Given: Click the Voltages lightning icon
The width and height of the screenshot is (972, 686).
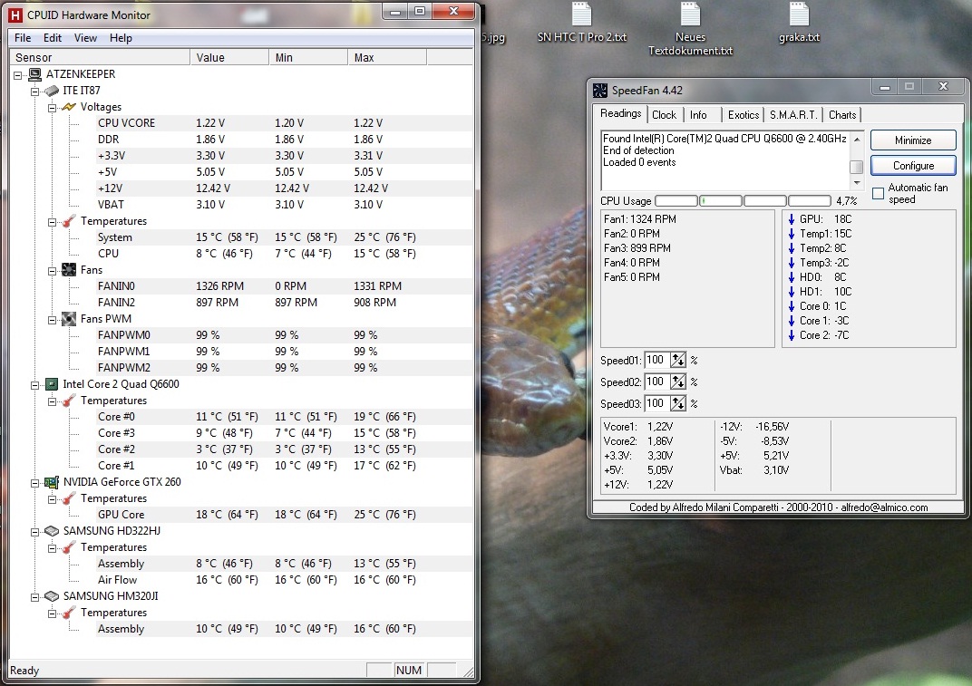Looking at the screenshot, I should pyautogui.click(x=69, y=107).
